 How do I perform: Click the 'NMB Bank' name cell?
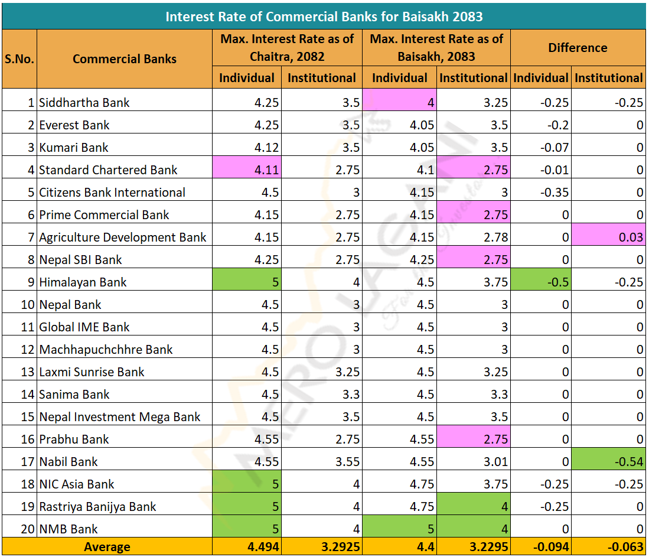click(x=69, y=529)
